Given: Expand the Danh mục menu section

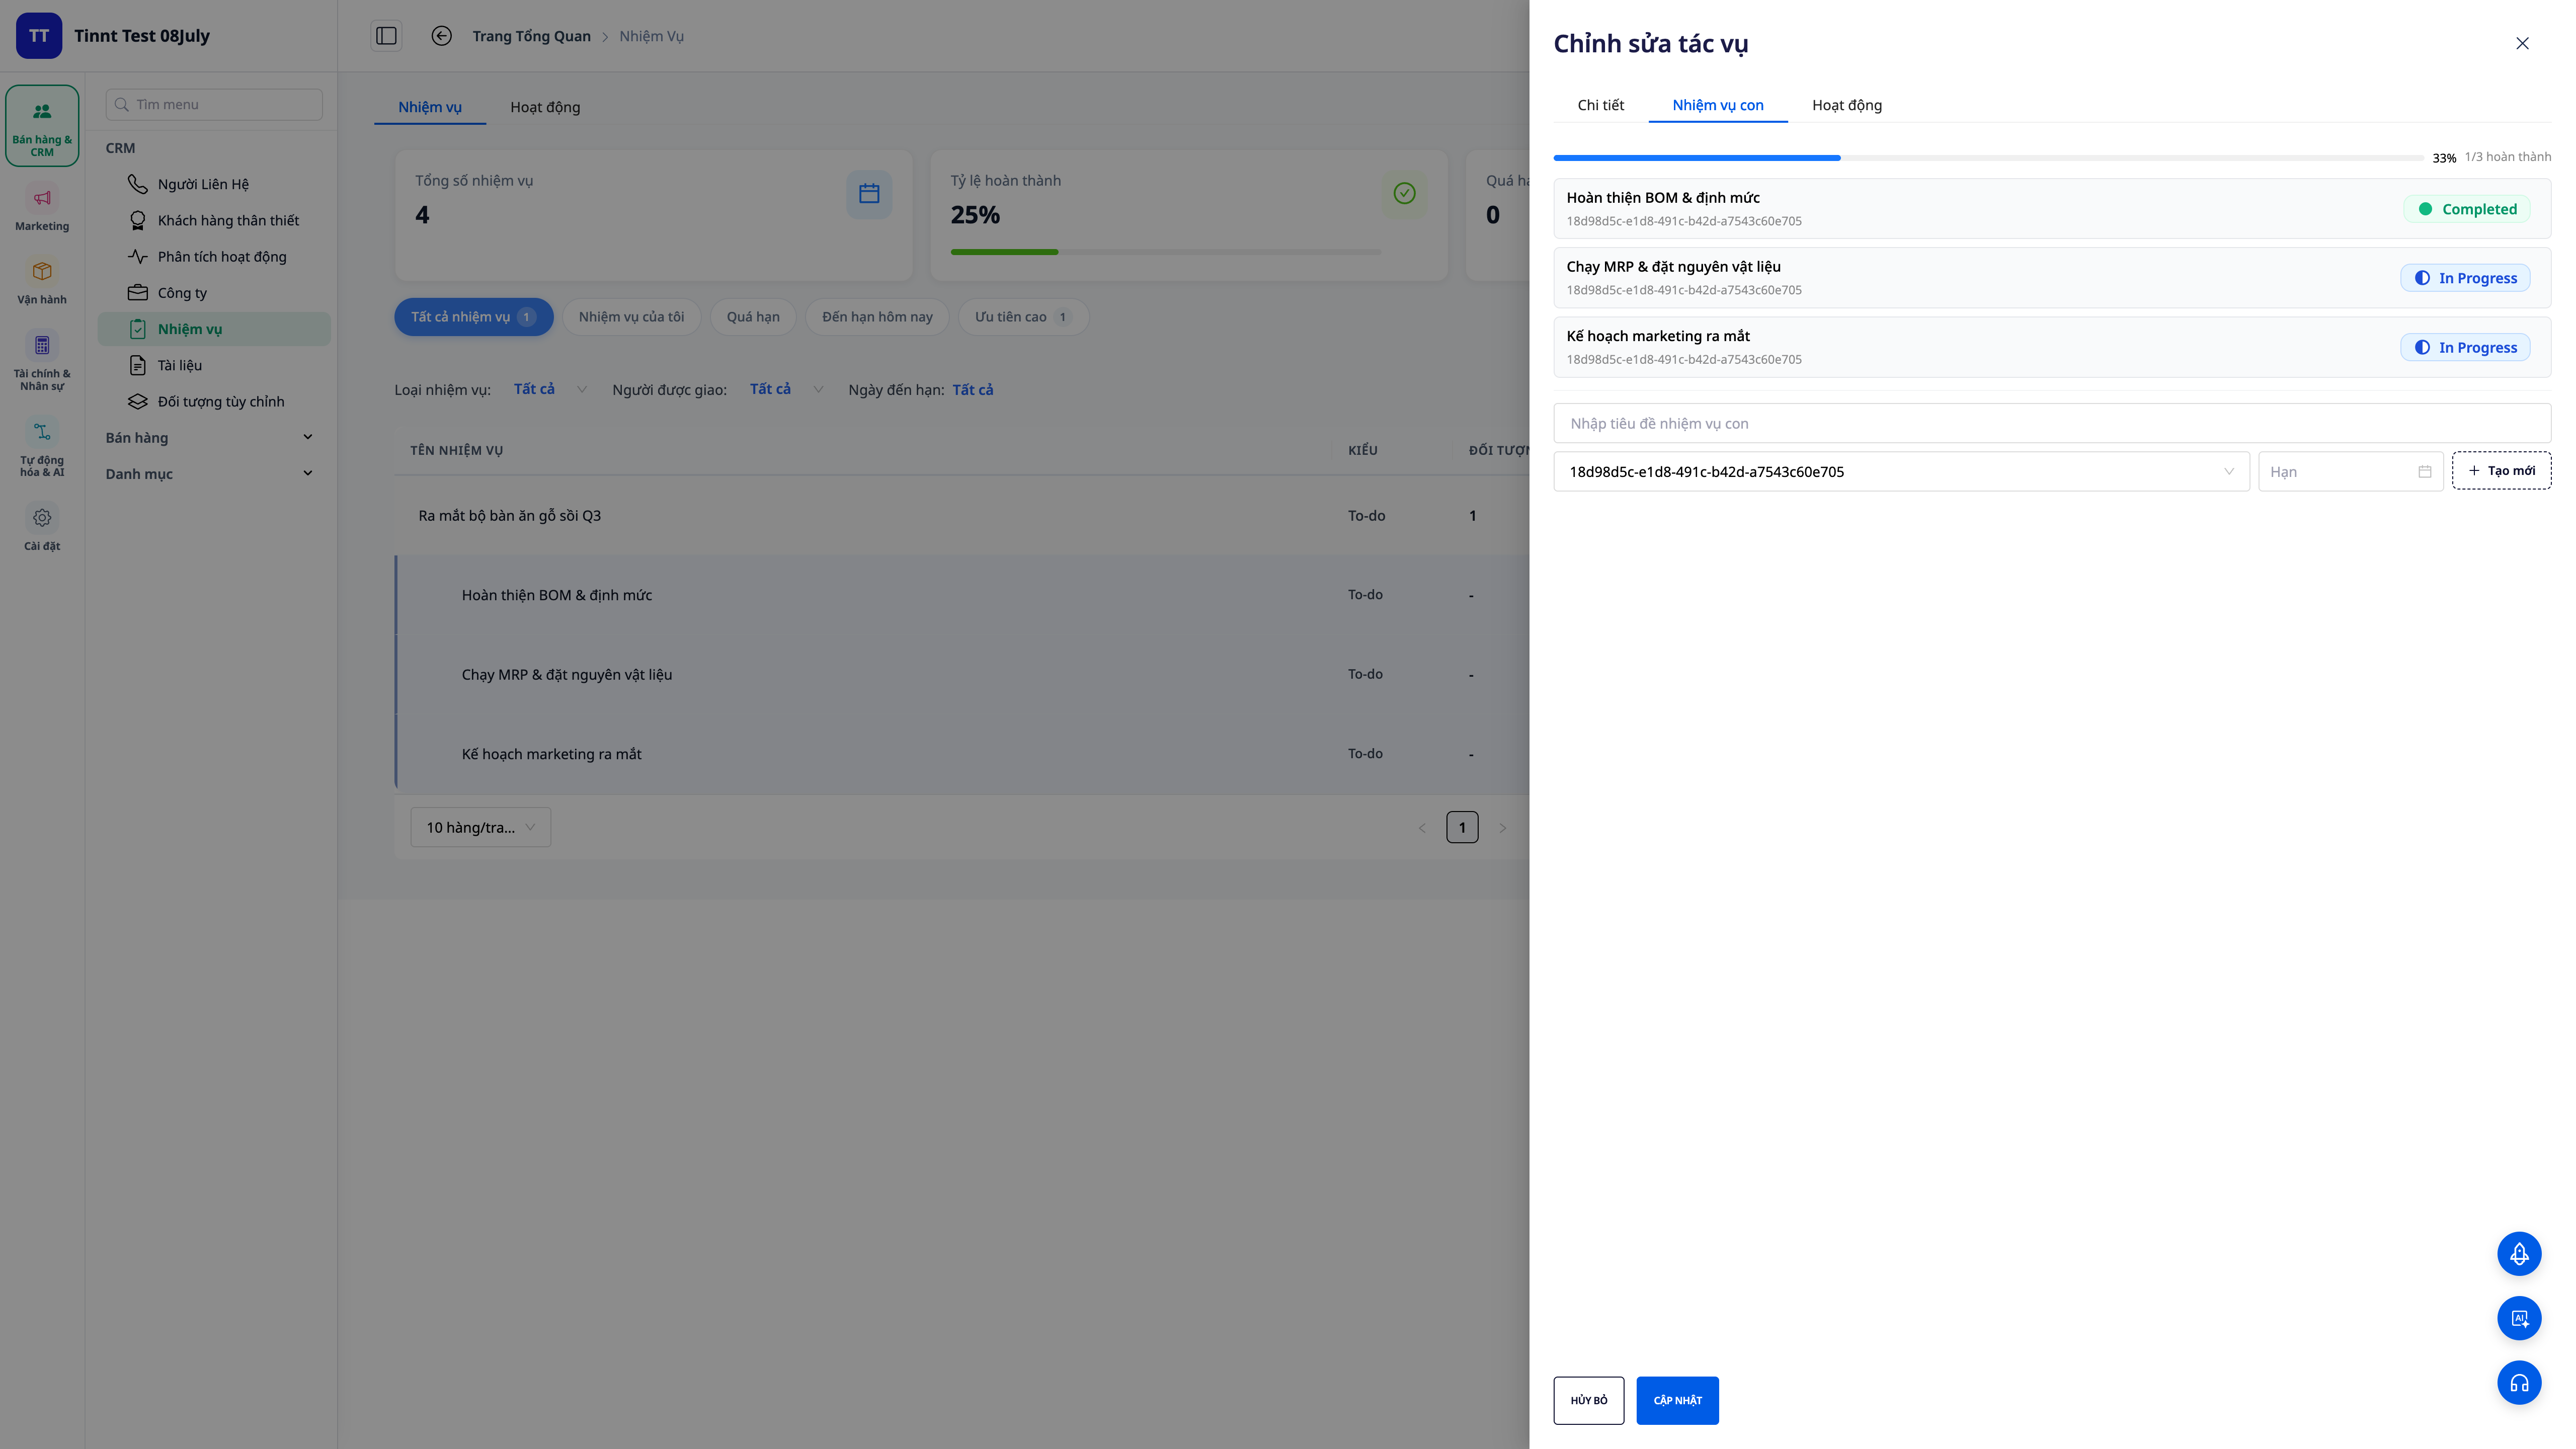Looking at the screenshot, I should click(210, 473).
